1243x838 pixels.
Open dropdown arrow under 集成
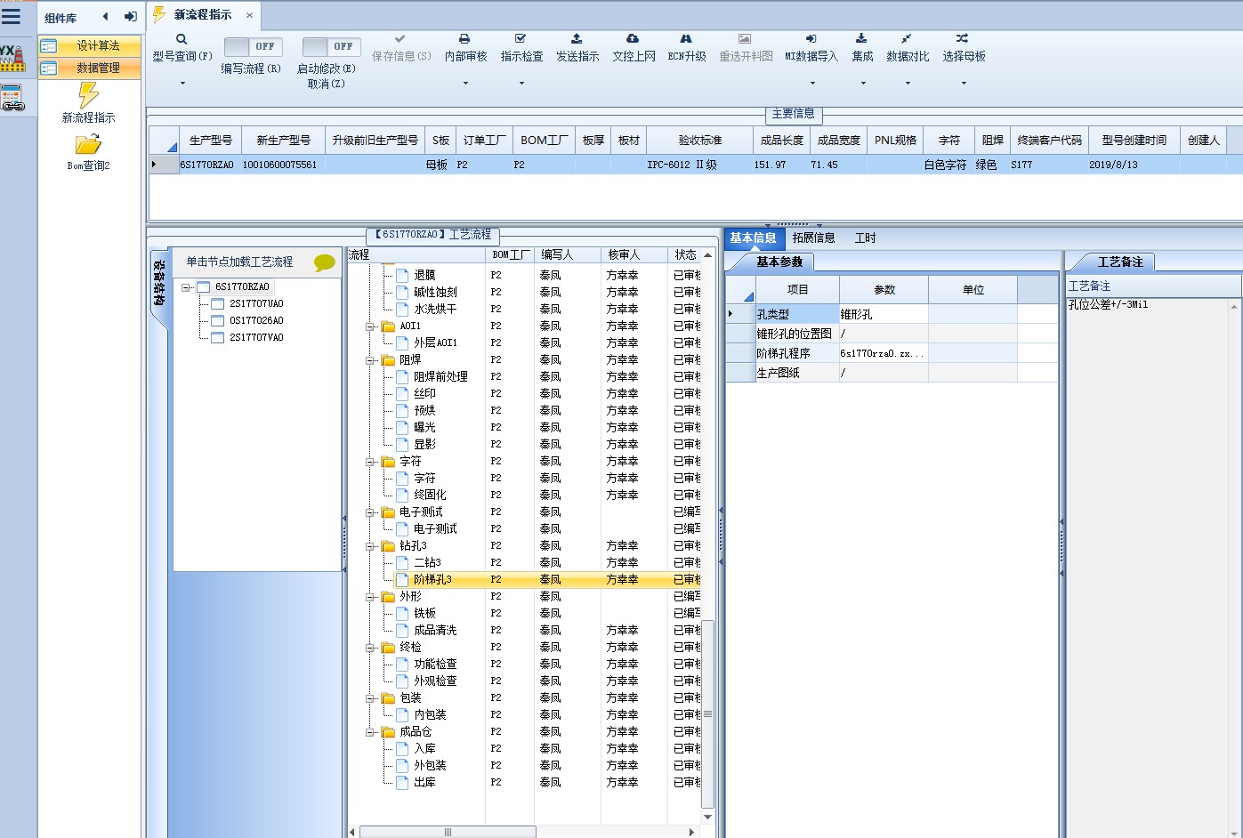862,84
